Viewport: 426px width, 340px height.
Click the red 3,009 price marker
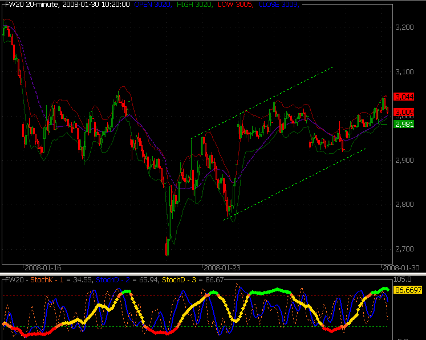click(404, 112)
